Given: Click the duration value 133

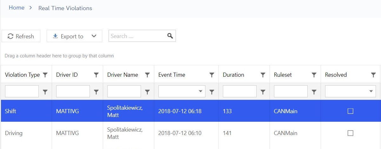Looking at the screenshot, I should [x=227, y=111].
